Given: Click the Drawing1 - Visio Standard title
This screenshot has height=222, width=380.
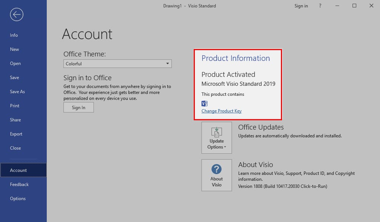Looking at the screenshot, I should (x=190, y=6).
